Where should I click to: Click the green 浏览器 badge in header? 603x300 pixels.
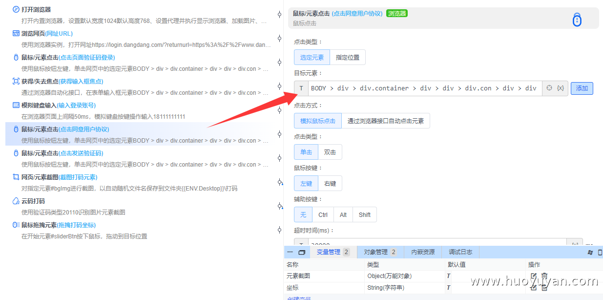[x=397, y=13]
